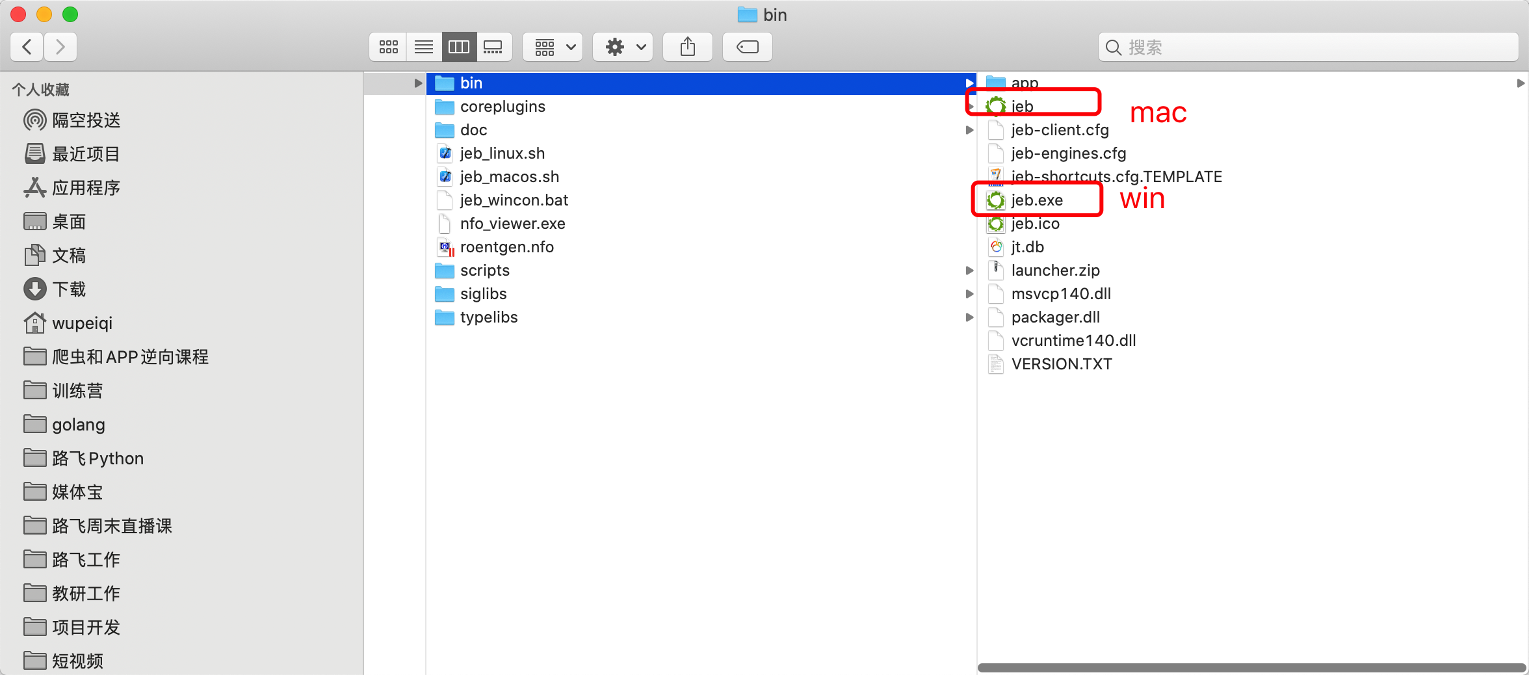
Task: Expand the typelibs folder arrow
Action: tap(969, 317)
